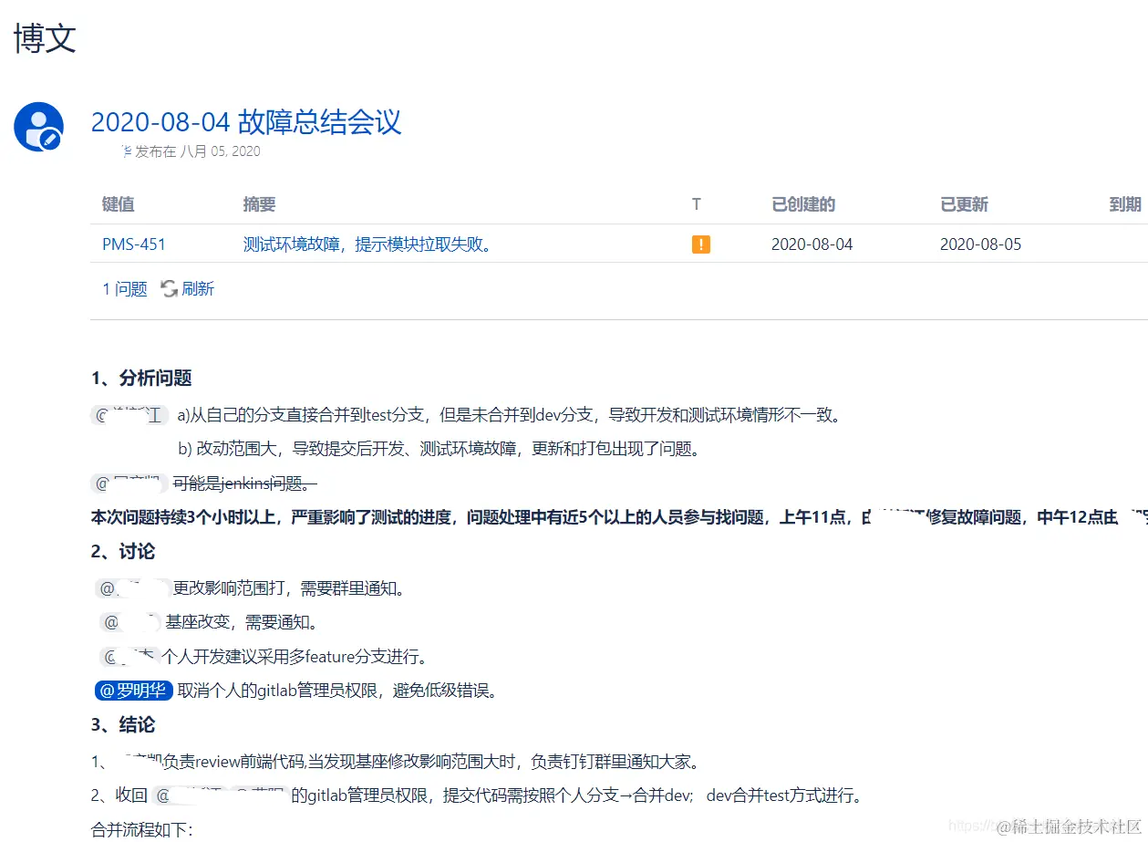Click the 刷新 text link
This screenshot has width=1148, height=842.
[198, 289]
